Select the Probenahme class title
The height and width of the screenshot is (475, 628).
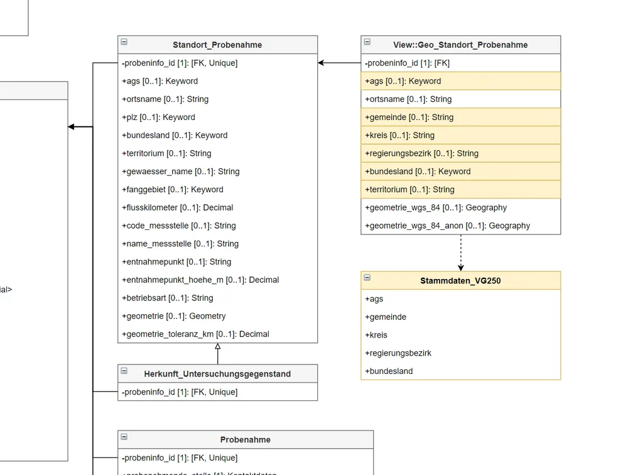point(246,440)
